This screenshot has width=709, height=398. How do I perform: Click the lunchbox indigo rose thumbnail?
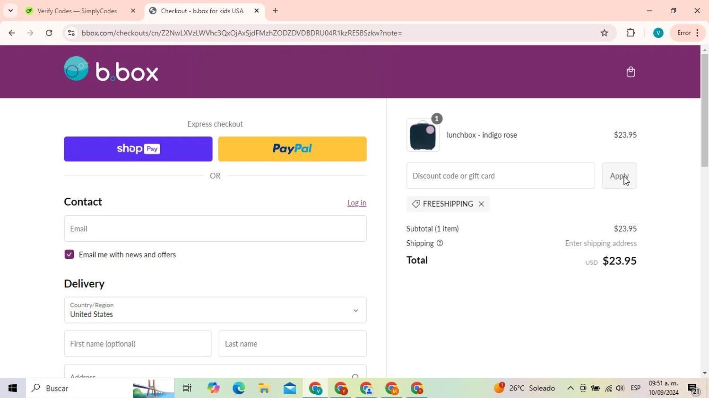pyautogui.click(x=423, y=135)
